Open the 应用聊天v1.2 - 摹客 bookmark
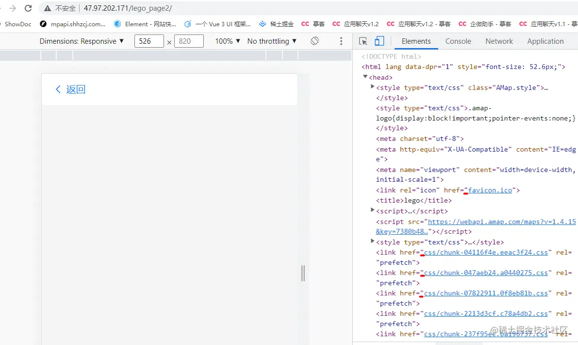This screenshot has width=578, height=345. [x=418, y=24]
